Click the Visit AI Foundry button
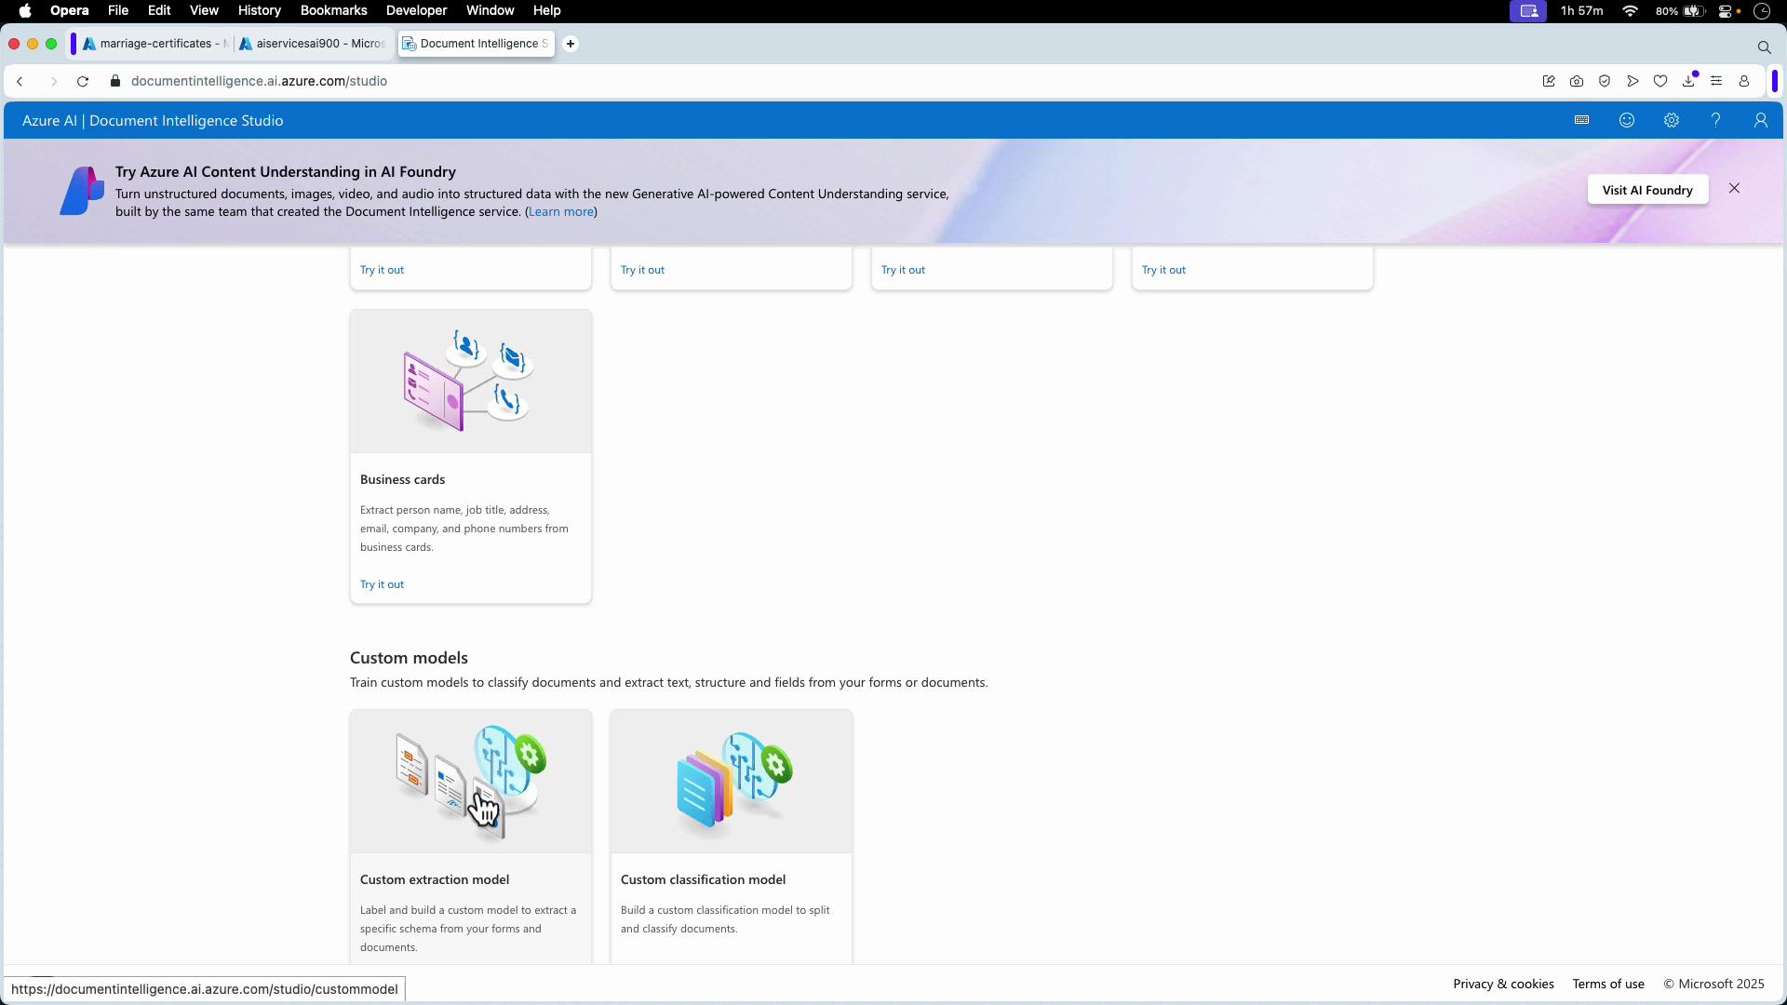The width and height of the screenshot is (1787, 1005). 1647,190
